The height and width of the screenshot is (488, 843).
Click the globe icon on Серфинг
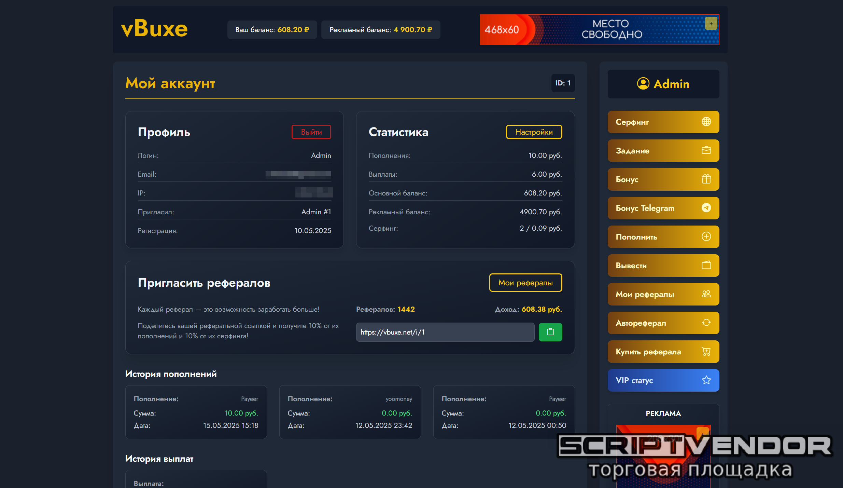pyautogui.click(x=706, y=122)
